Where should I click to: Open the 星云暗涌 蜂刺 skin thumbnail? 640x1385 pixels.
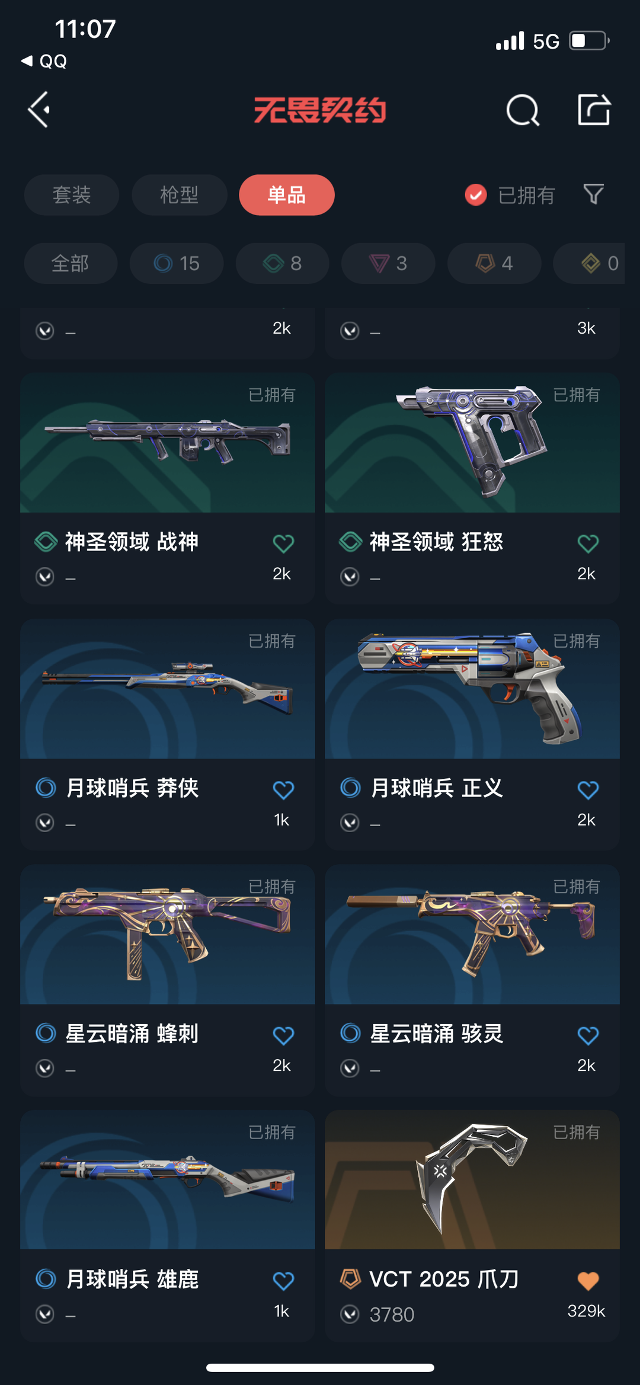168,935
